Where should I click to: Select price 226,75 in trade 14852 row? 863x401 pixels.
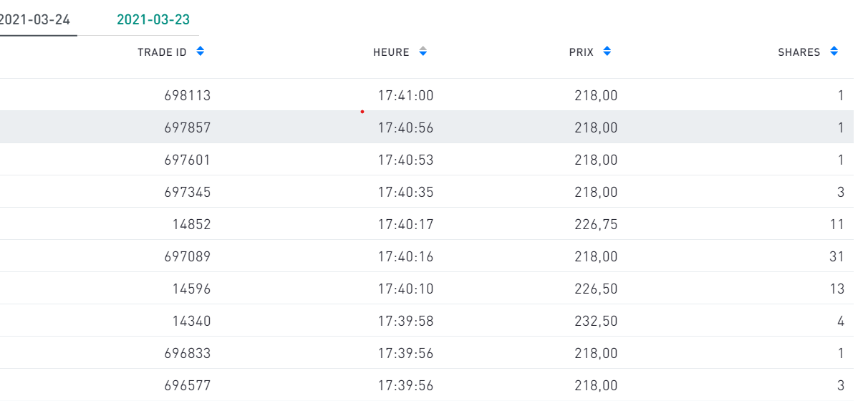(x=595, y=224)
